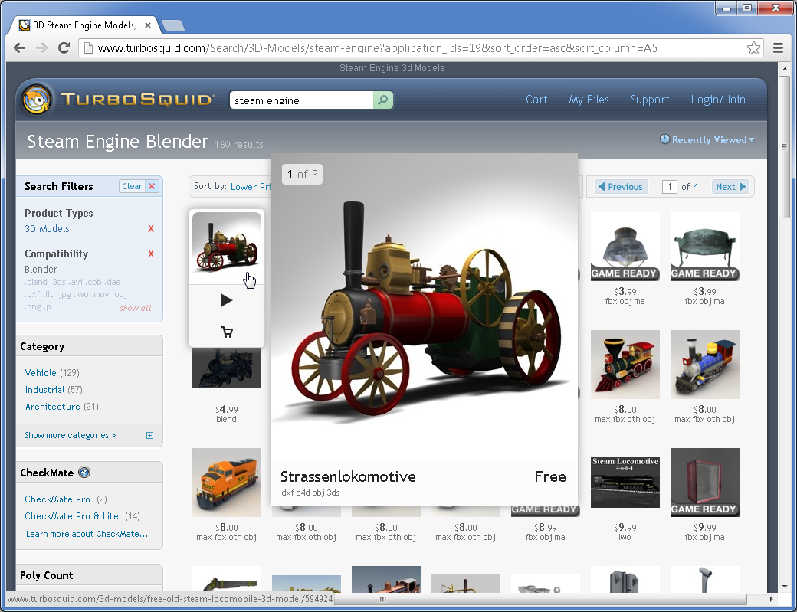Click the page number input box

coord(670,186)
